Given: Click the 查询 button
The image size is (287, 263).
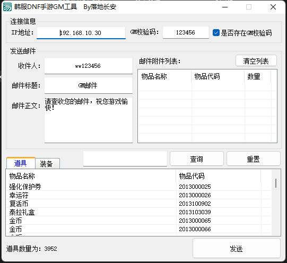Looking at the screenshot, I should [197, 159].
